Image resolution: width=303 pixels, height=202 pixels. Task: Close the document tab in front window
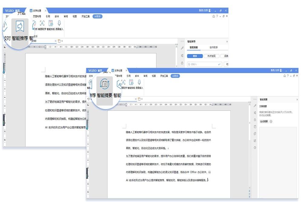click(136, 99)
